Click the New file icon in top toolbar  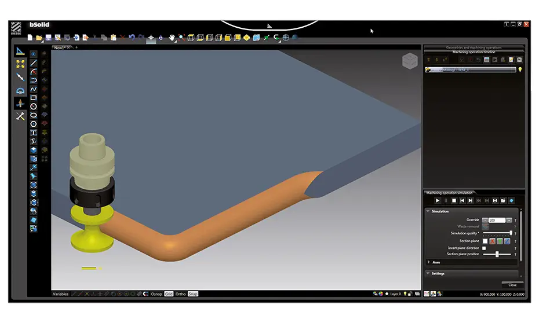30,38
